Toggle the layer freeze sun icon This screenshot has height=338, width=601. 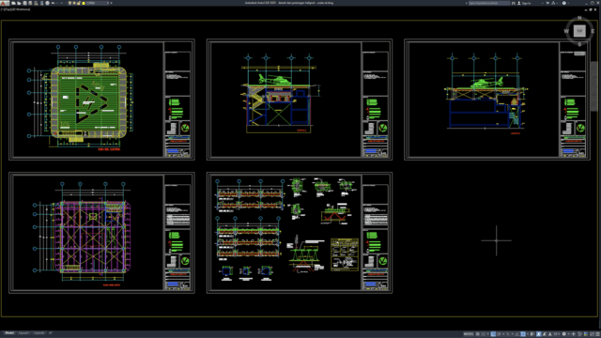pyautogui.click(x=74, y=3)
